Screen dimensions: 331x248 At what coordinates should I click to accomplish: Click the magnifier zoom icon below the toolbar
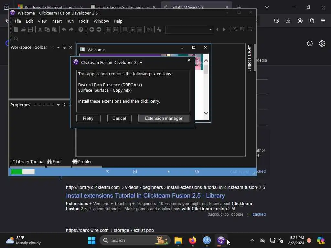coord(16,39)
